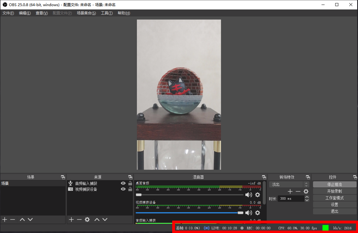This screenshot has width=358, height=233.
Task: Click the OBS logo in title bar
Action: (x=5, y=4)
